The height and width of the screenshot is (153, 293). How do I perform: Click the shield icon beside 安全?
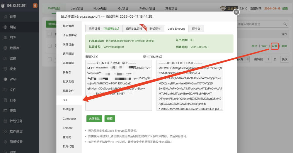(5, 69)
